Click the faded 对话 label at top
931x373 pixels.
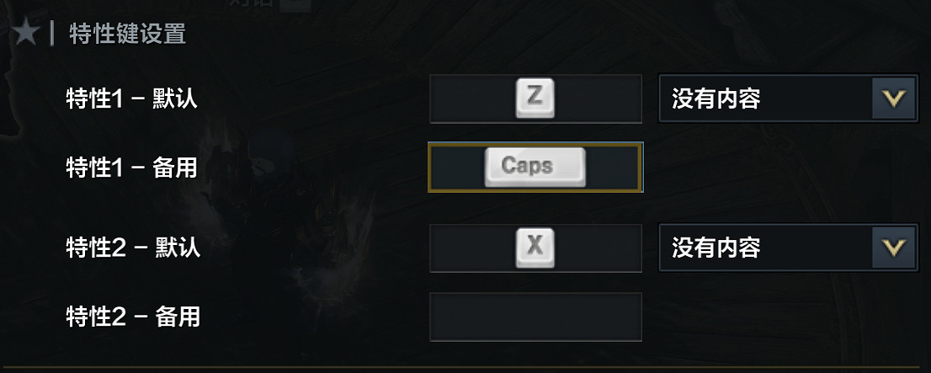click(x=253, y=3)
